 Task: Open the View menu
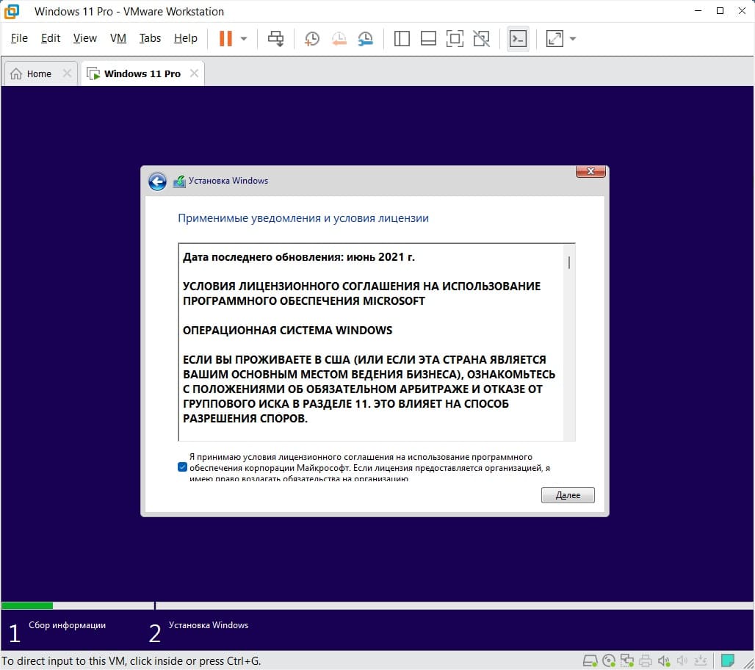pyautogui.click(x=84, y=38)
